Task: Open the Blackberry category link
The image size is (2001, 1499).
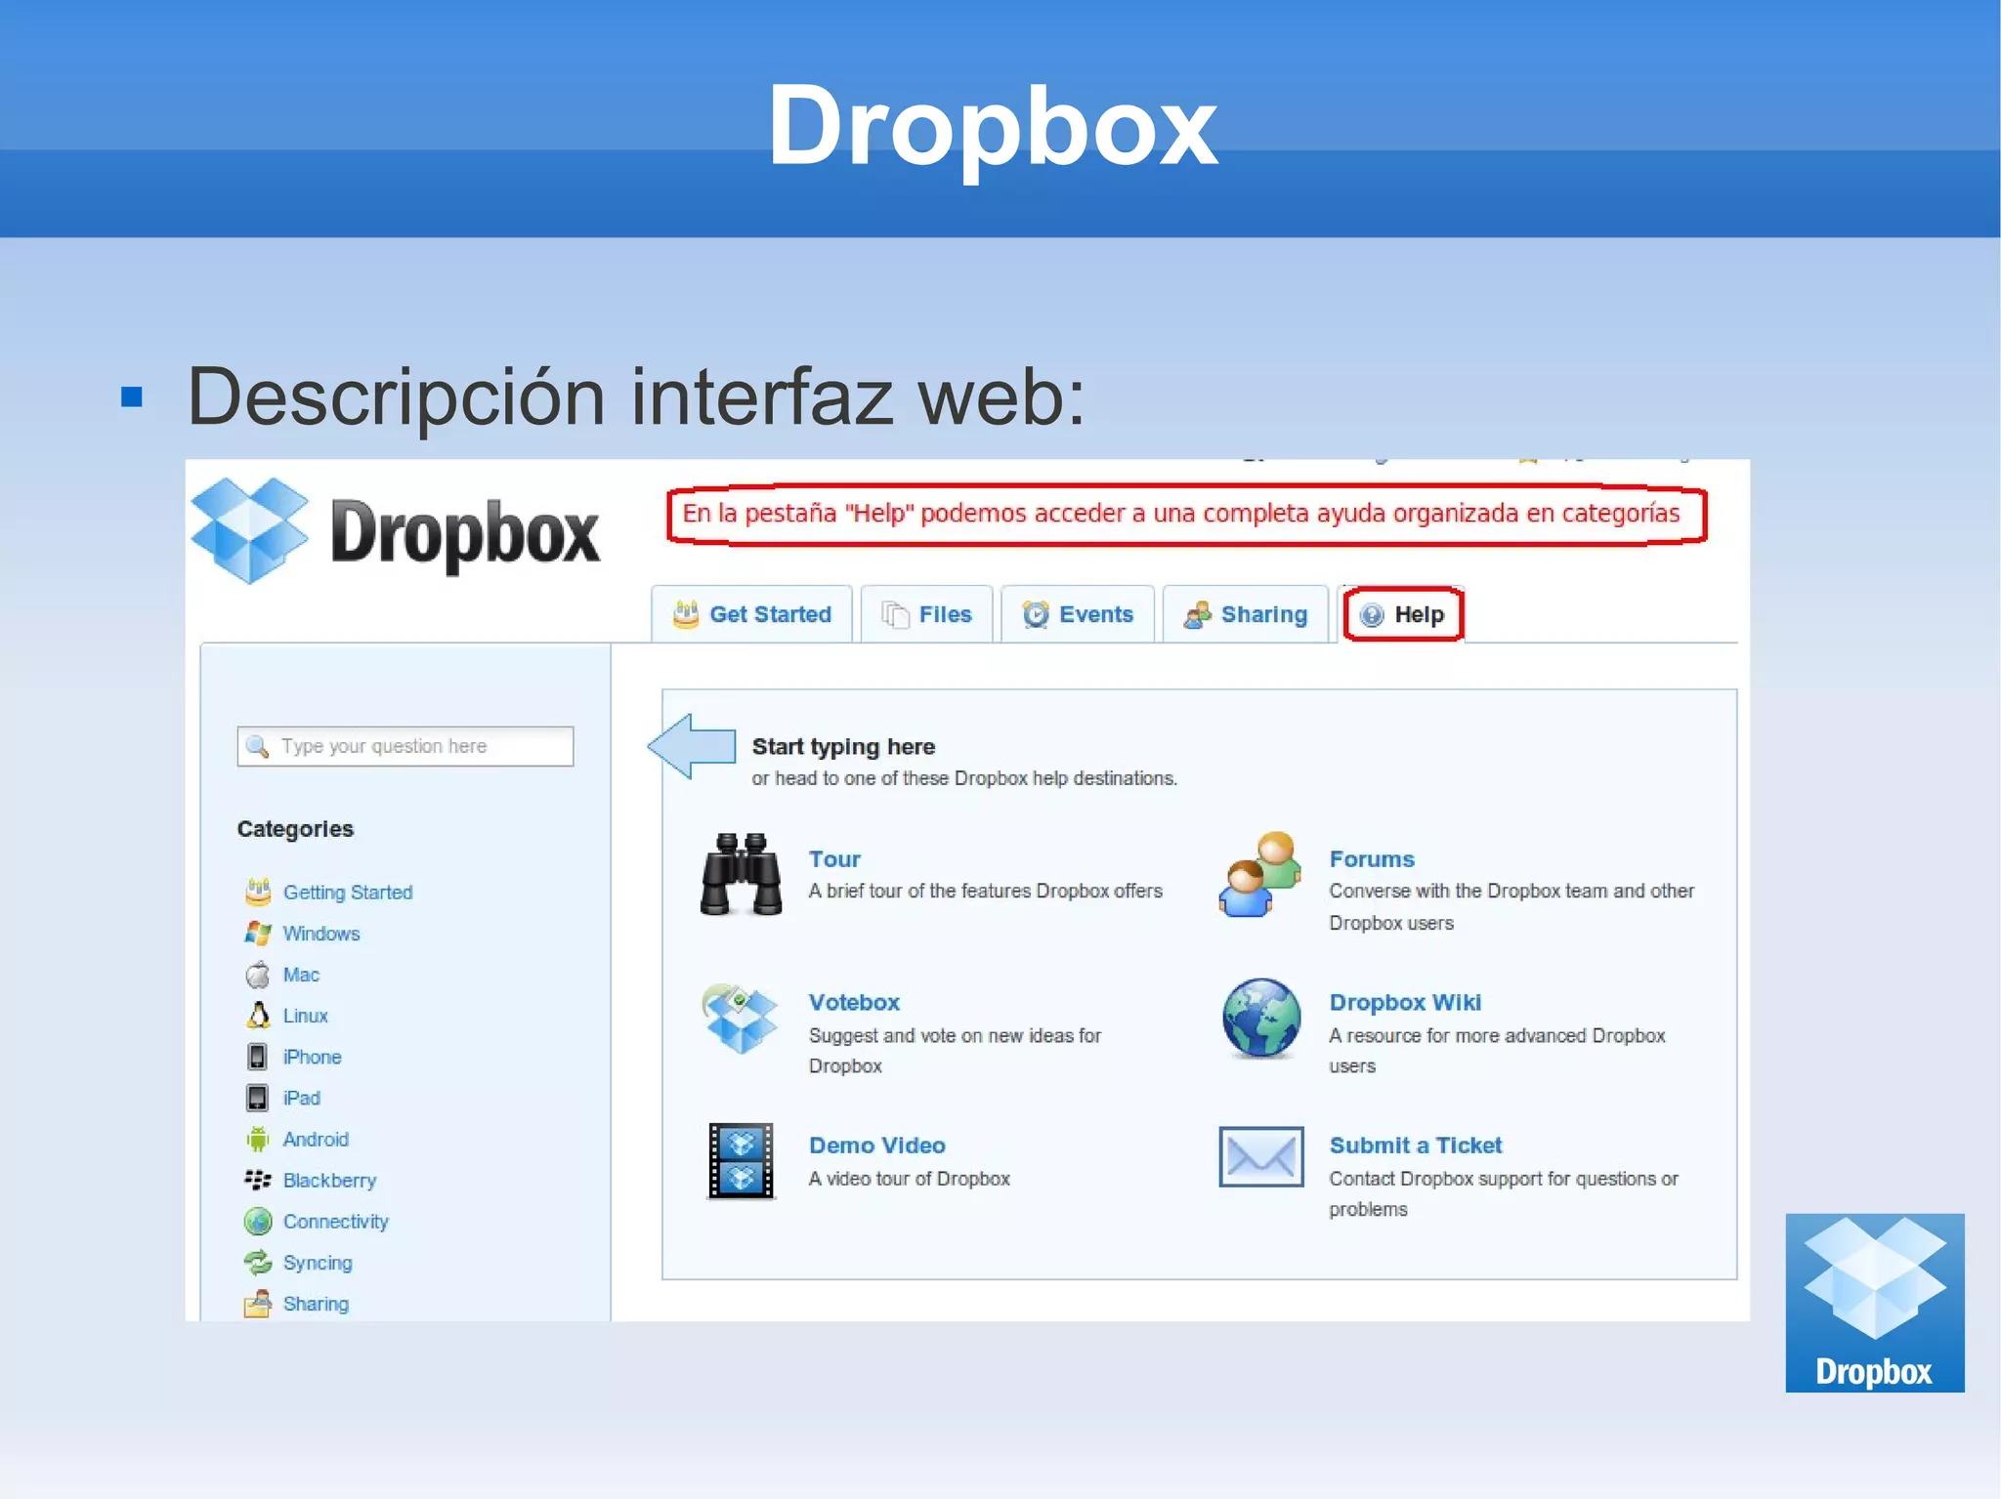Action: (329, 1181)
